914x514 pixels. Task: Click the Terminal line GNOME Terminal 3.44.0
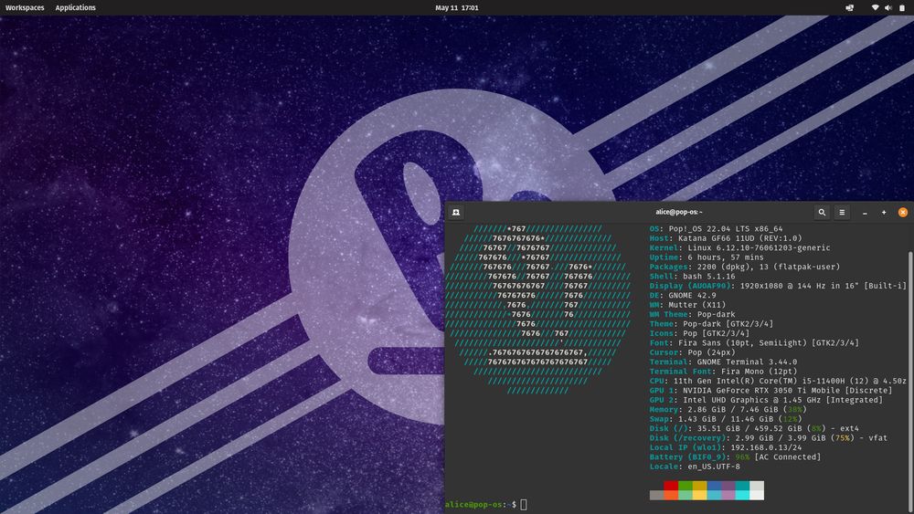(x=723, y=362)
